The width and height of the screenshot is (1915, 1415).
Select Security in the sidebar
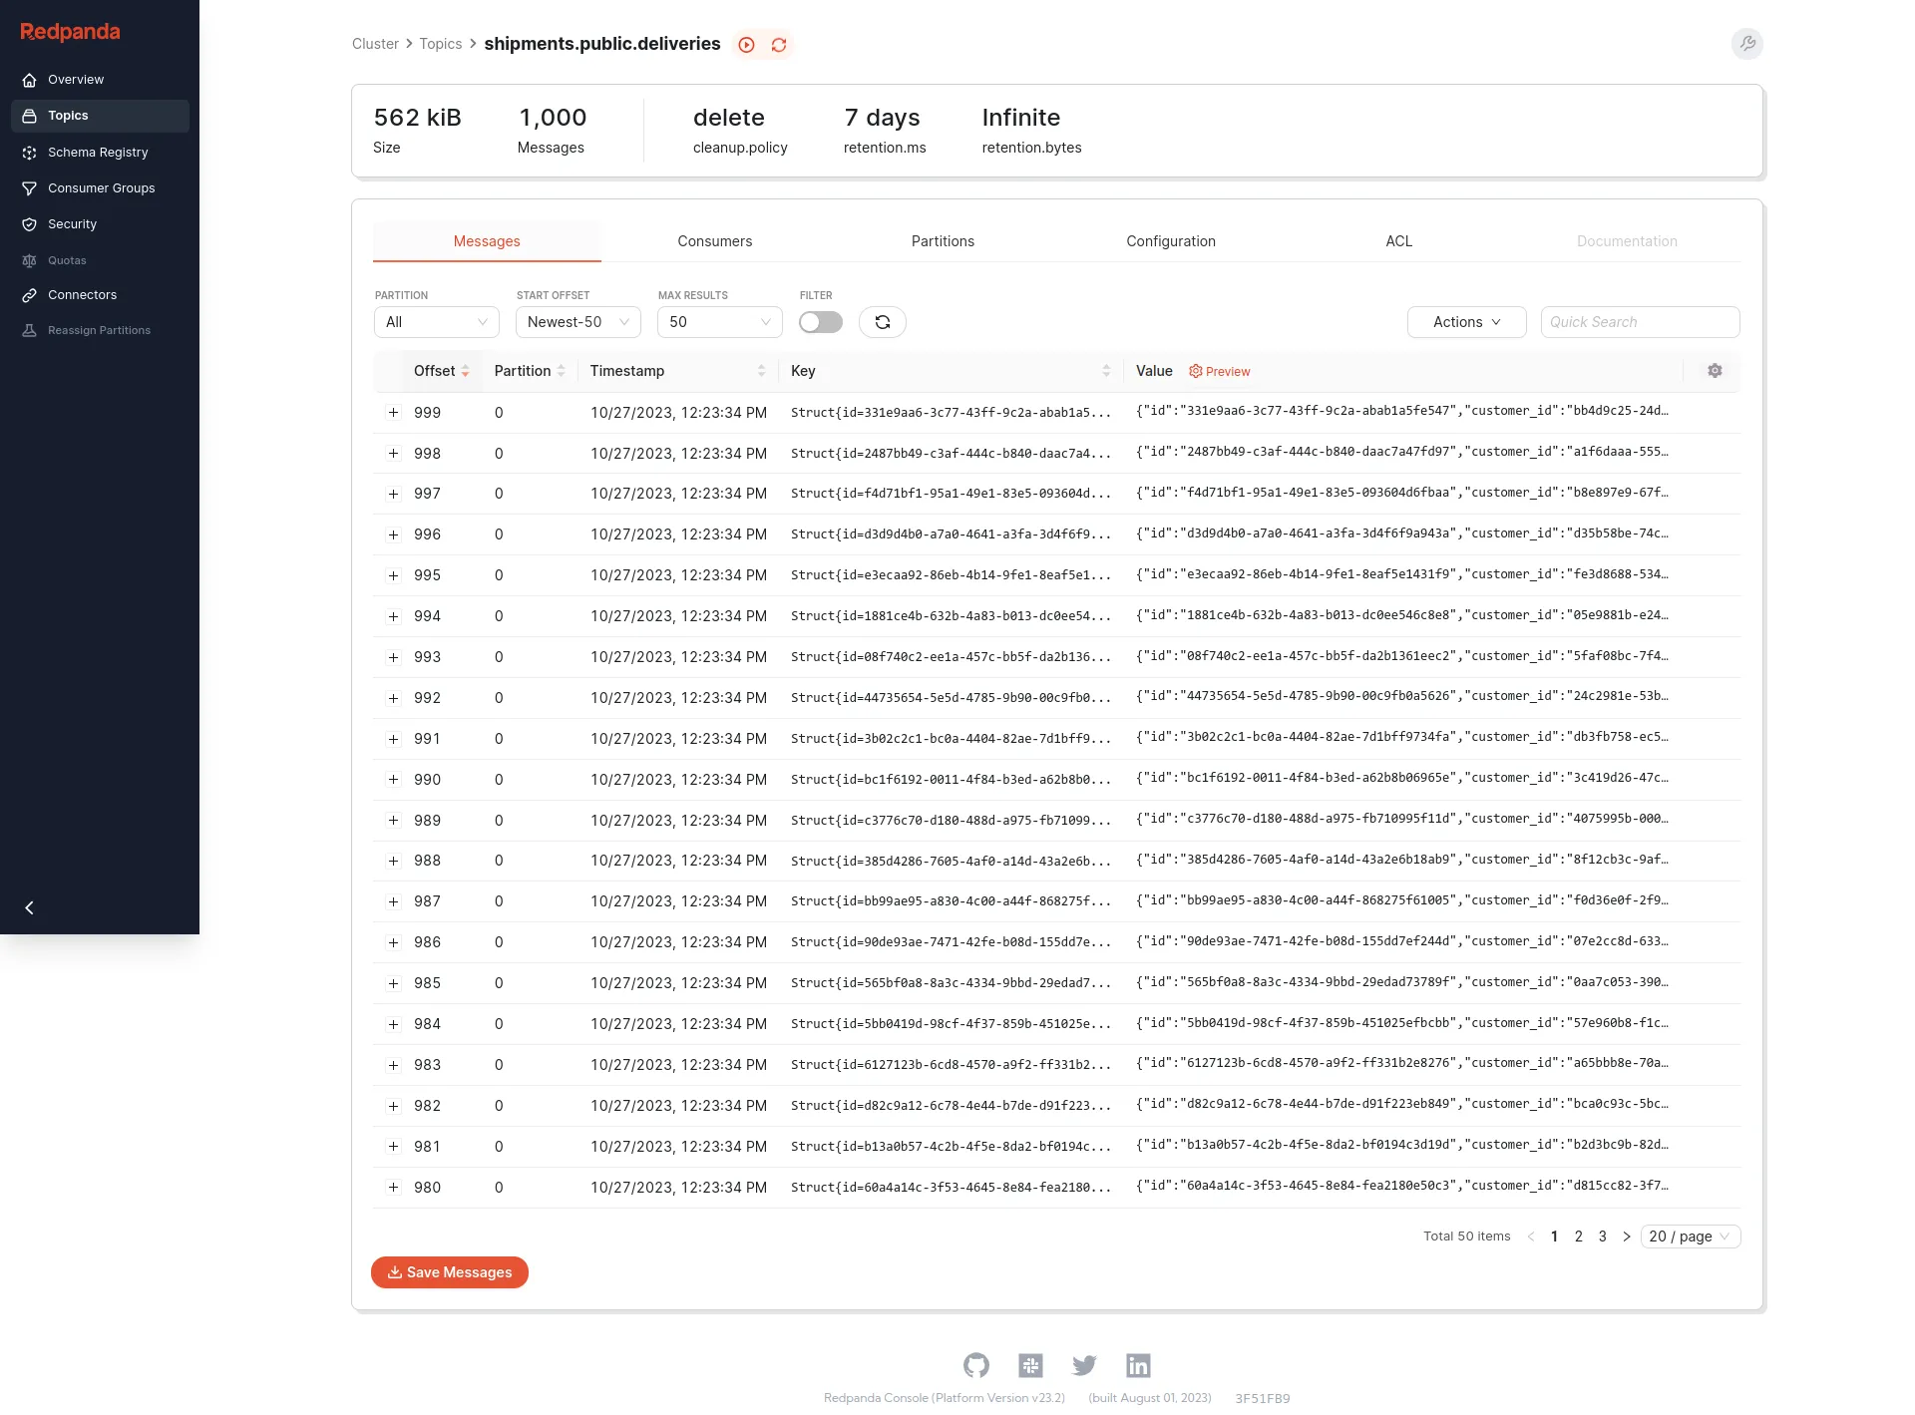(72, 223)
